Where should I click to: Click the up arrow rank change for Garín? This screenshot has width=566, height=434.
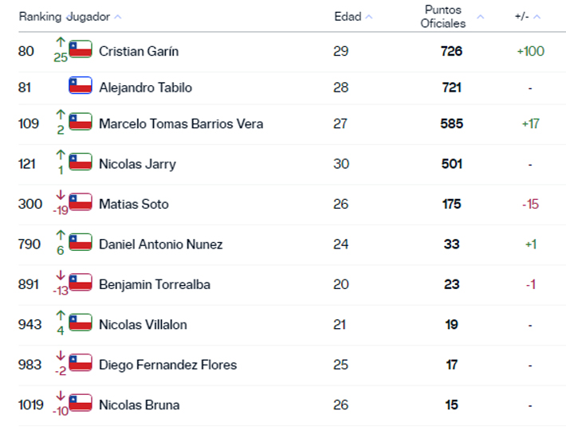[x=60, y=42]
